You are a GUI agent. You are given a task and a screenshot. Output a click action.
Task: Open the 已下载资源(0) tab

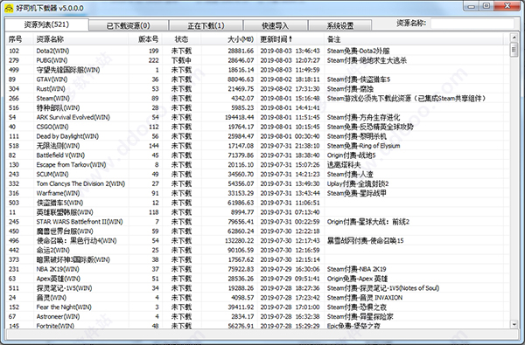pos(129,25)
